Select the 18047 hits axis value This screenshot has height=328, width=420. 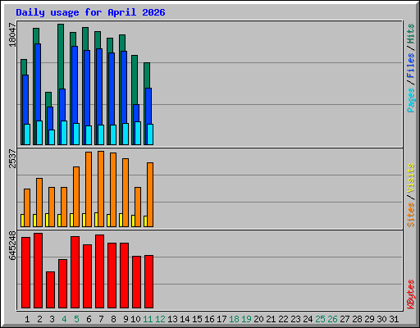[12, 34]
